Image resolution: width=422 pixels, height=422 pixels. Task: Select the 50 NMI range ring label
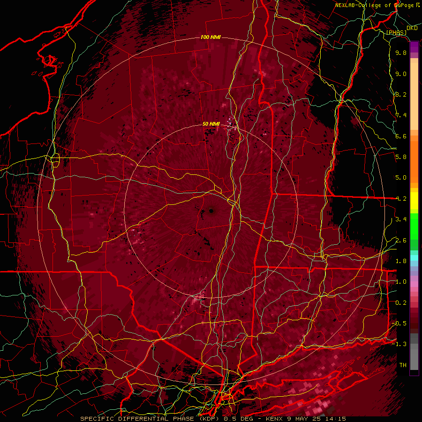coord(211,124)
